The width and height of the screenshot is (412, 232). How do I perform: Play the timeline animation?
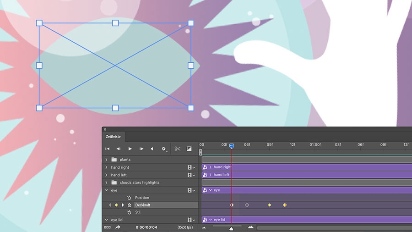pos(130,149)
